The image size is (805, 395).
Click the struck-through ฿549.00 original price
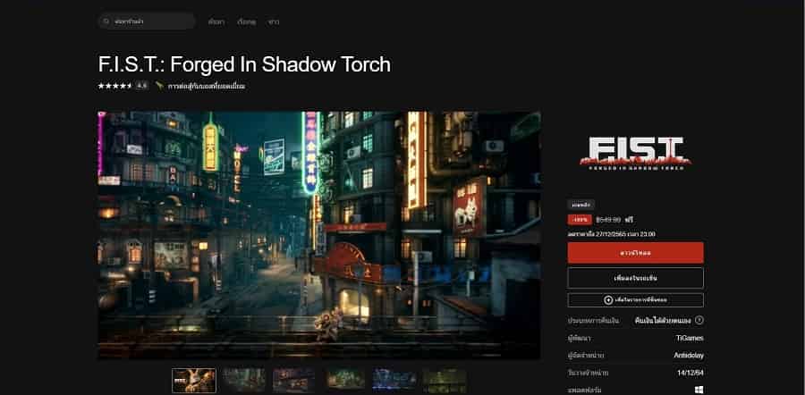point(608,220)
